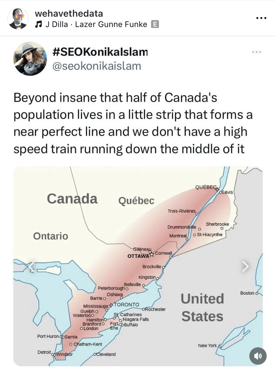This screenshot has width=276, height=373.
Task: Click the #SEOKonikaIslam display name
Action: coord(100,52)
